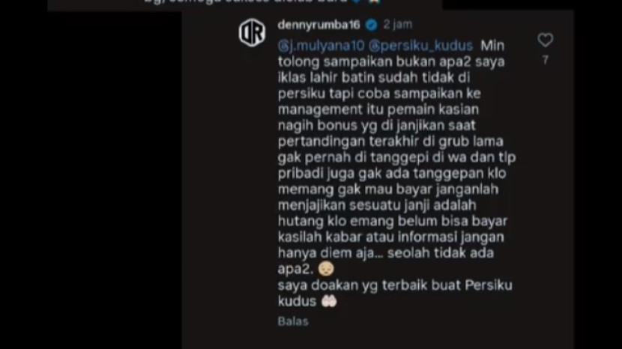The width and height of the screenshot is (622, 349).
Task: Open the @persiku_kudus mention link
Action: (420, 46)
